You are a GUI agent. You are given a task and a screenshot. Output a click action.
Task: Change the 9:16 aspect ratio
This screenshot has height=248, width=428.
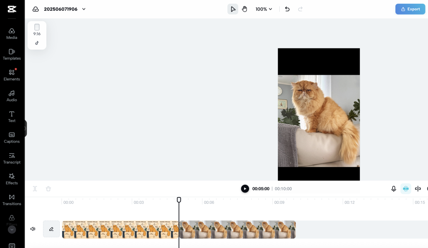pos(37,30)
